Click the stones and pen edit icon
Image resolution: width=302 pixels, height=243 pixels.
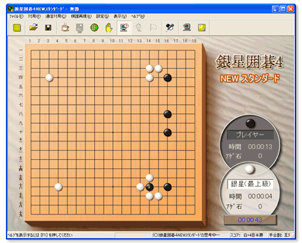point(170,27)
